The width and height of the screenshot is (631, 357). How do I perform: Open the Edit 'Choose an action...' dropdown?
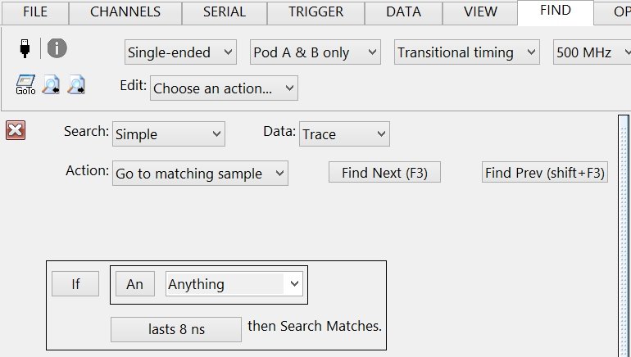224,88
